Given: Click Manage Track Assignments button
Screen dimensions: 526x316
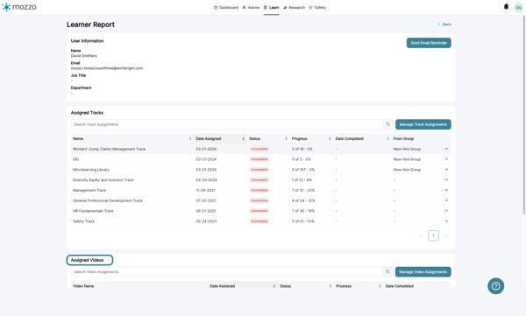Looking at the screenshot, I should click(x=423, y=124).
